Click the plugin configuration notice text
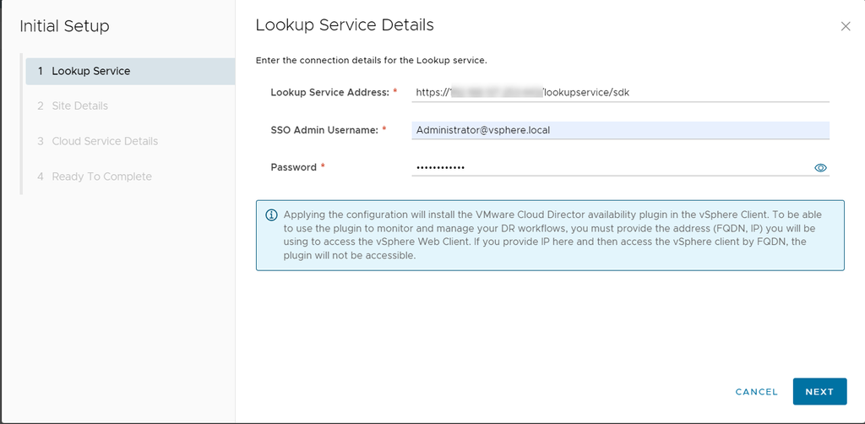The image size is (865, 424). [x=549, y=236]
